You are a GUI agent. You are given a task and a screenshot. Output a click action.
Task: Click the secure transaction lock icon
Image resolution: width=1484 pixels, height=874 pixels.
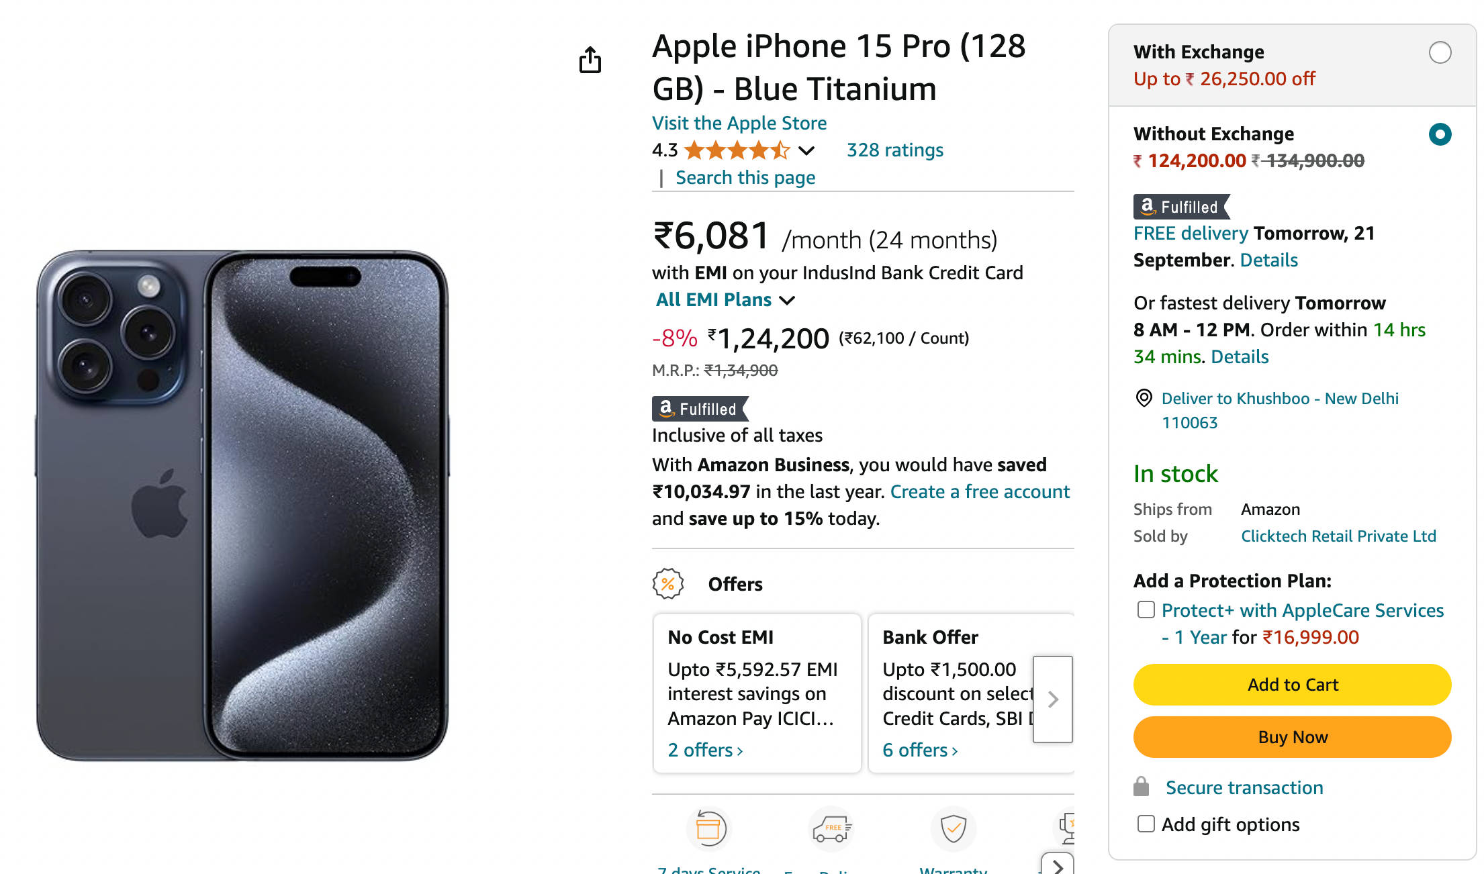[x=1142, y=787]
